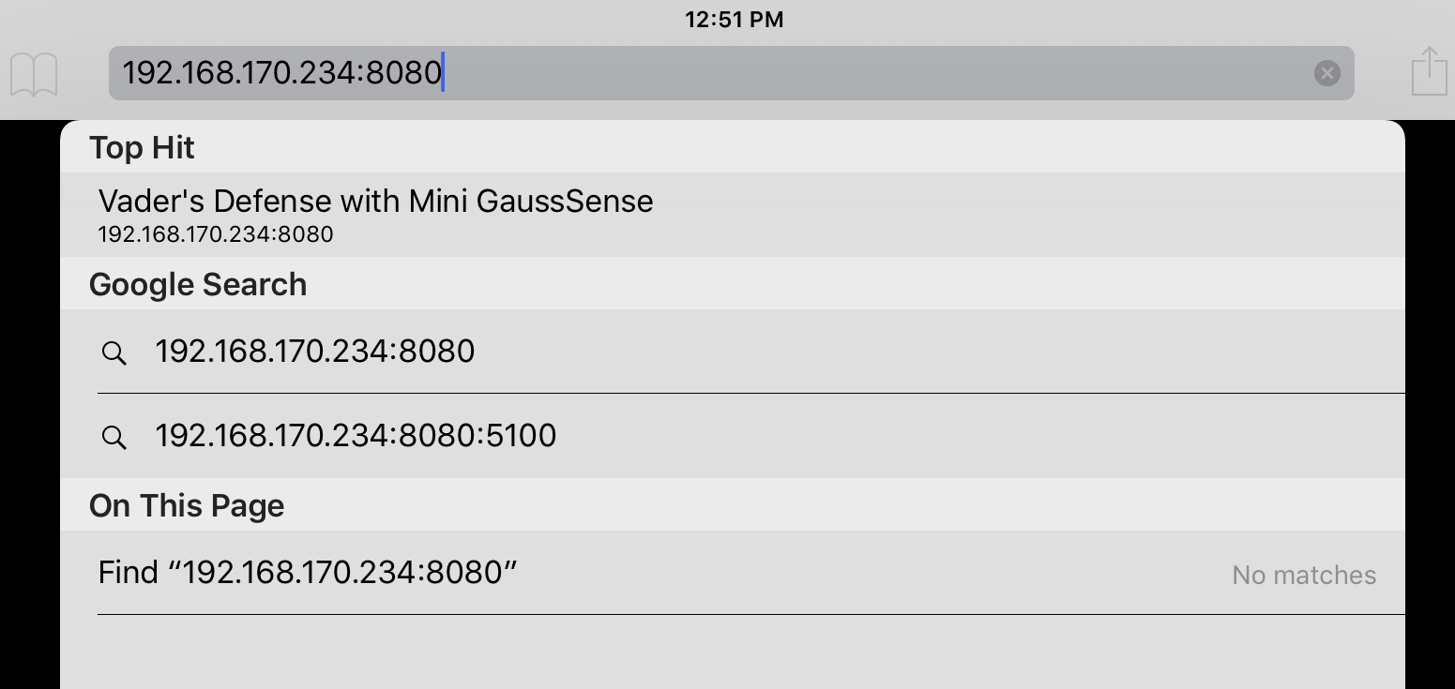Click the black page area right of the panel
1455x689 pixels.
coord(1430,403)
